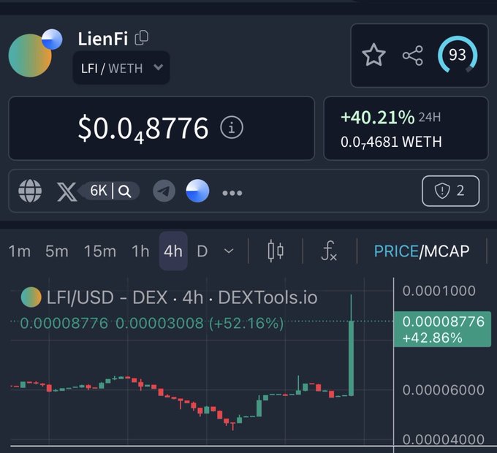This screenshot has width=497, height=453.
Task: Select the 5m timeframe
Action: coord(57,251)
